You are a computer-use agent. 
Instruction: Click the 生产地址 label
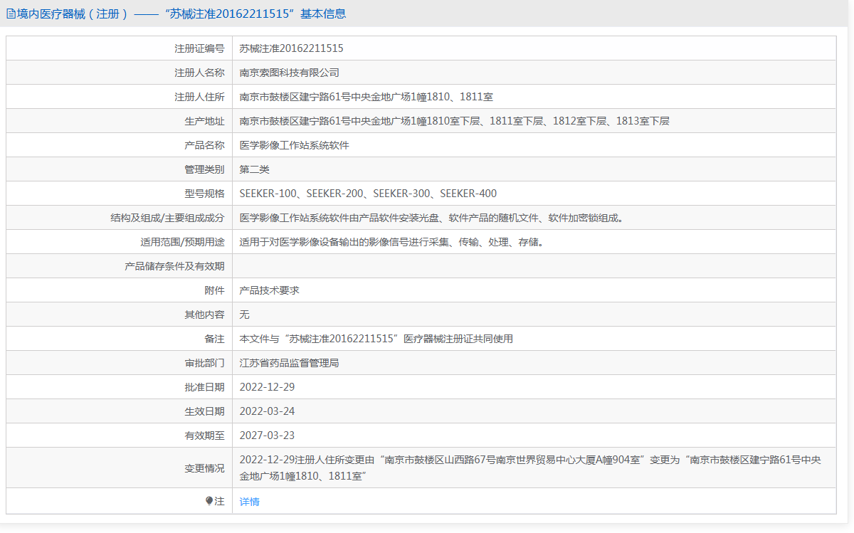(x=205, y=121)
